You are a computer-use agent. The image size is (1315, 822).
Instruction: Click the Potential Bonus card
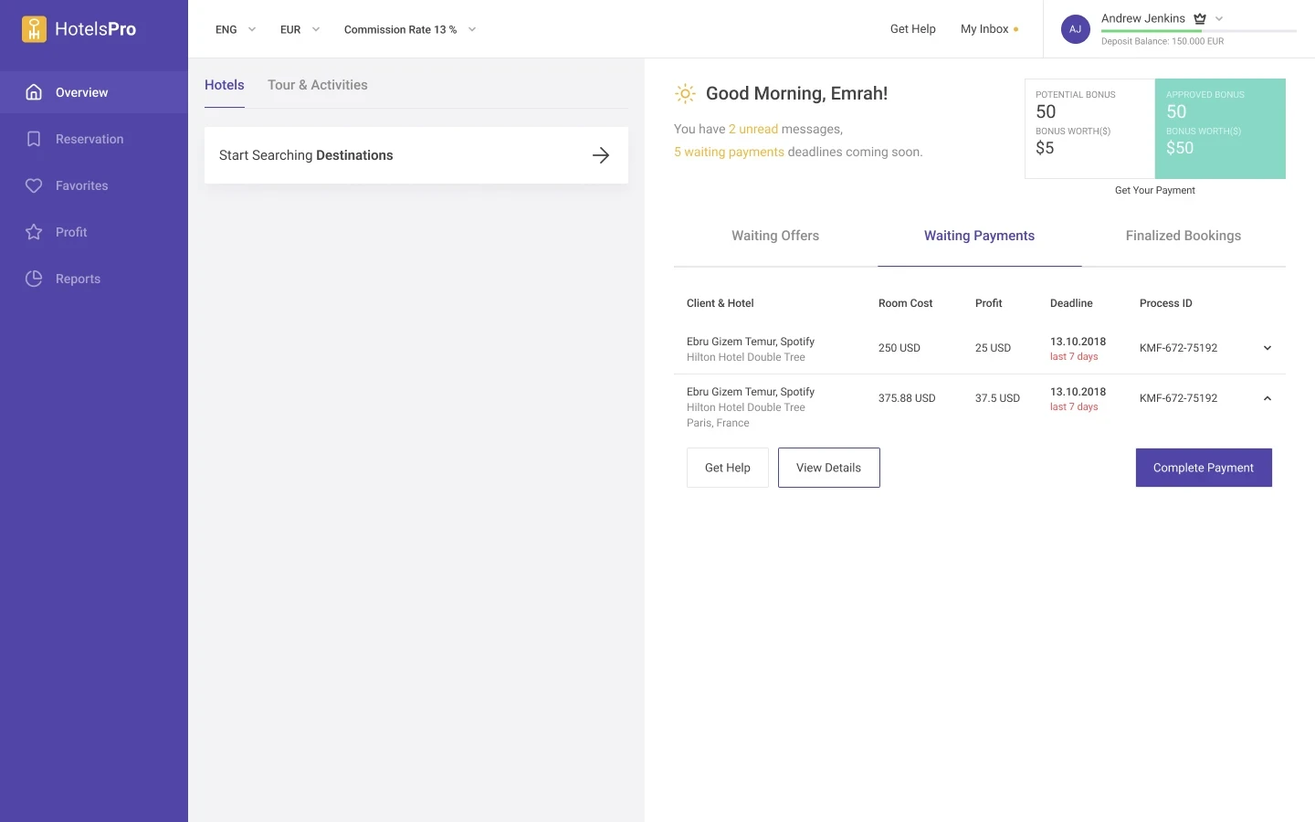1089,129
